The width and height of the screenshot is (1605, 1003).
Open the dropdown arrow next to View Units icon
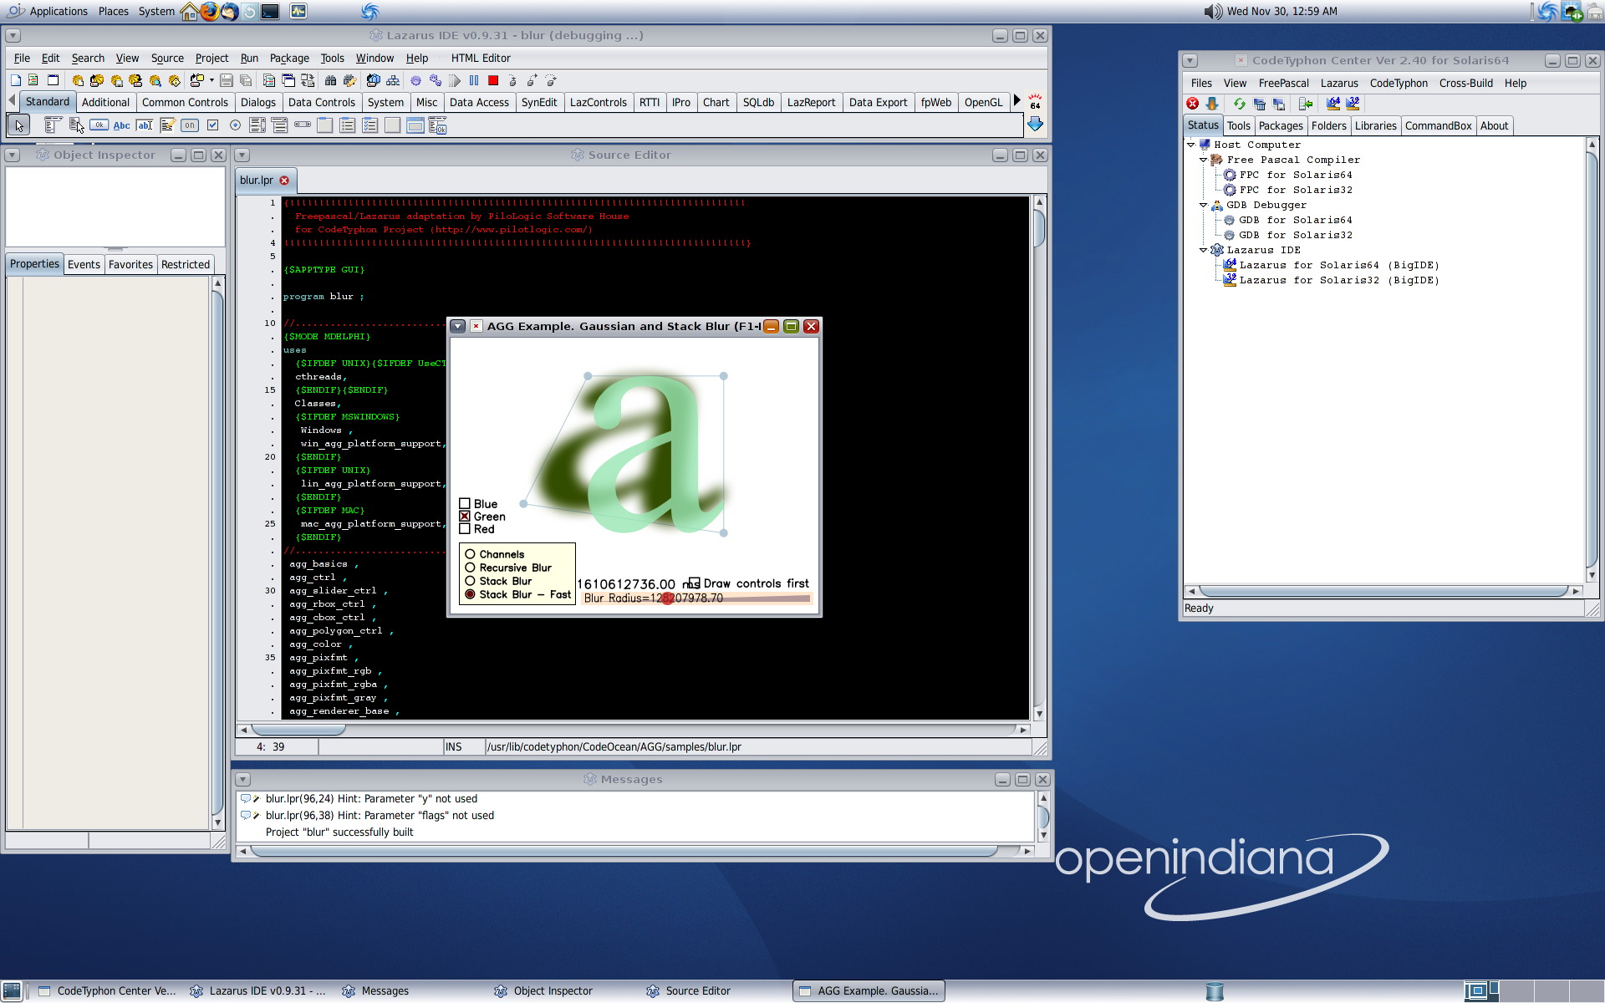click(211, 80)
